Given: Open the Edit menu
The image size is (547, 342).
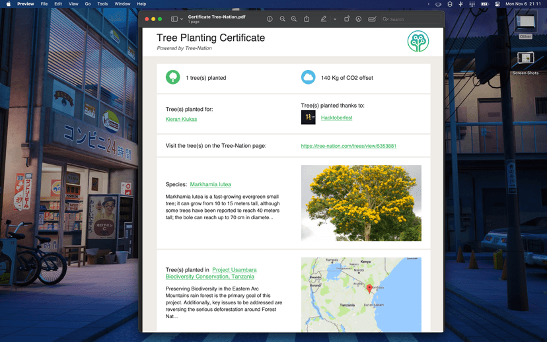Looking at the screenshot, I should click(58, 4).
